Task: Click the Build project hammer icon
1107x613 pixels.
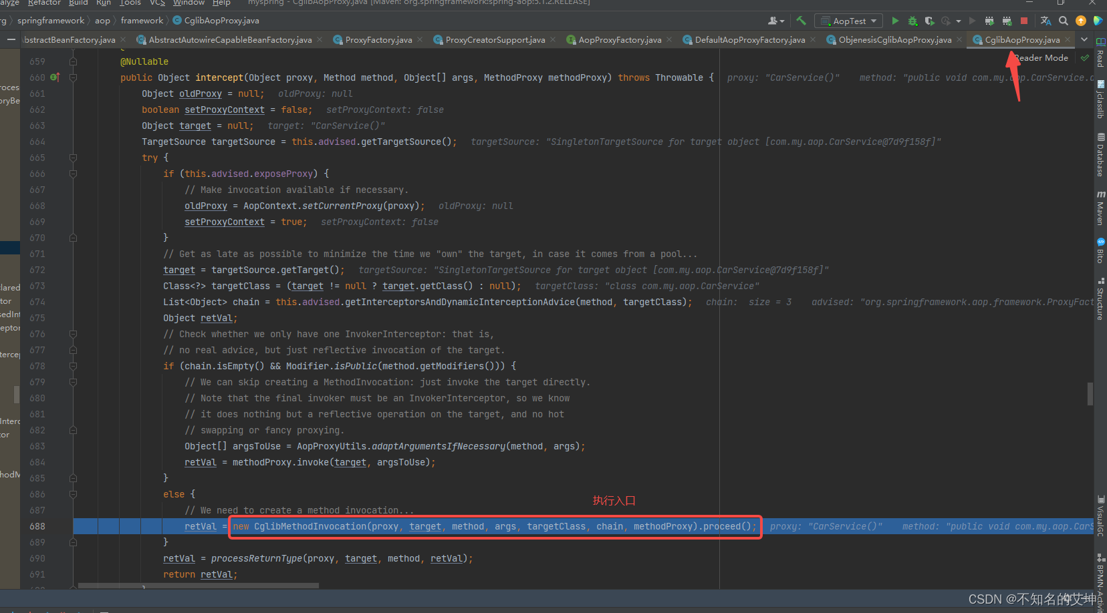Action: [x=801, y=21]
